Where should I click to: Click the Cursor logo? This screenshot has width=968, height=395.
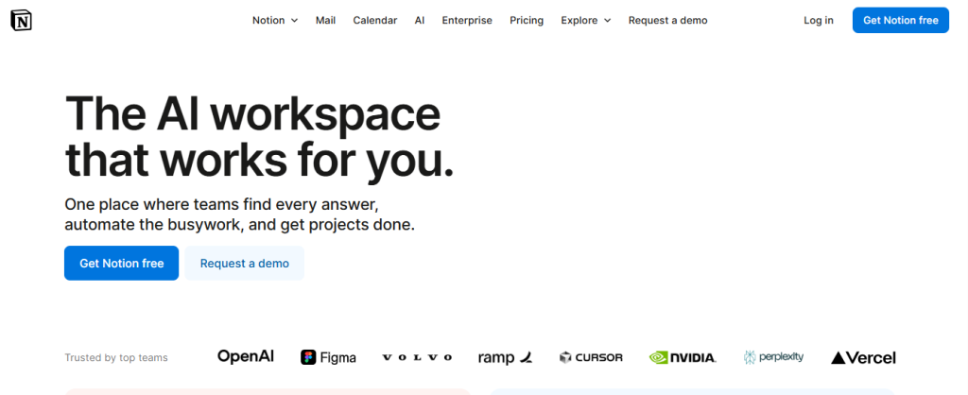(x=591, y=357)
